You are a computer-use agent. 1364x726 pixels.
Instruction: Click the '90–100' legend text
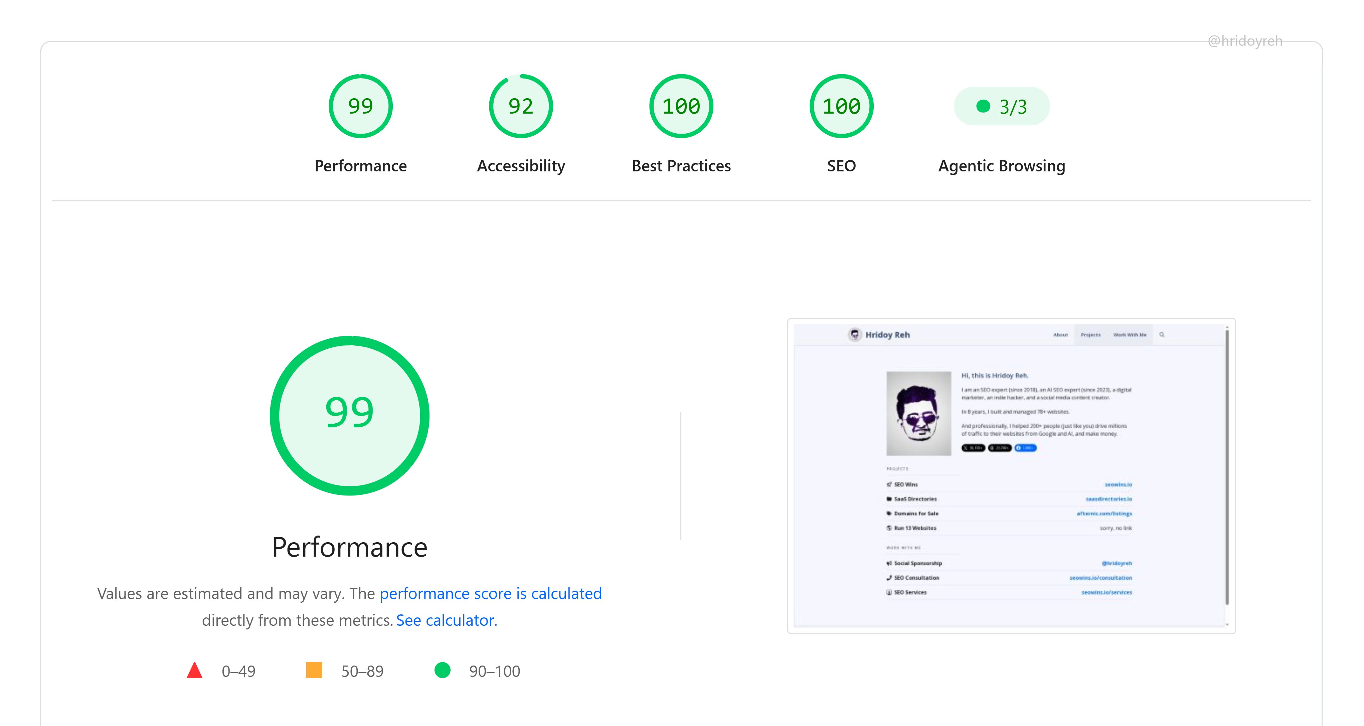(x=495, y=672)
